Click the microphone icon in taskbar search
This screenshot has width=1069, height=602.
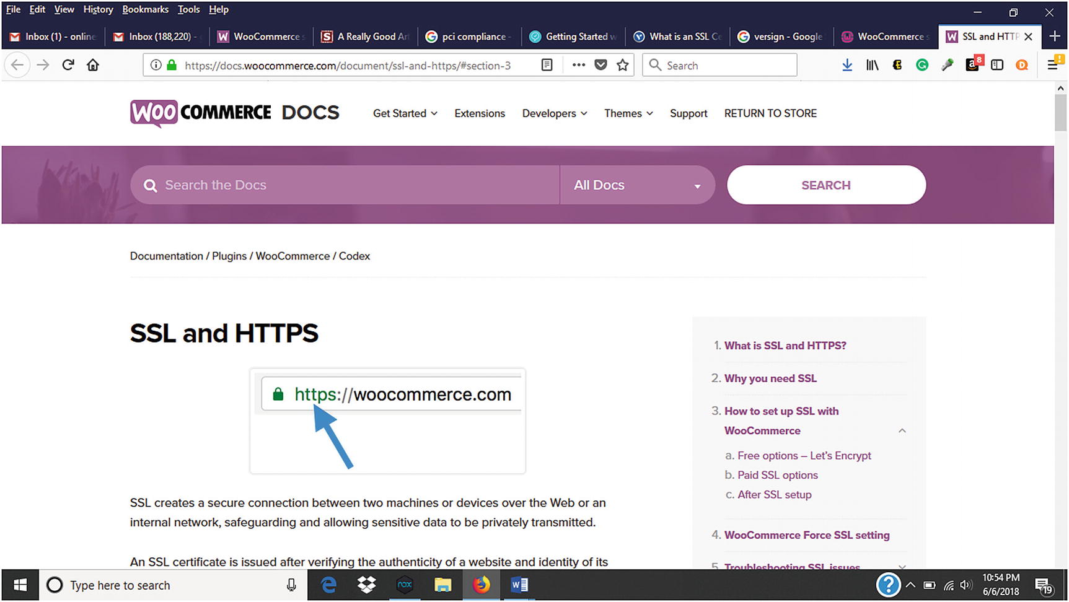(x=291, y=585)
